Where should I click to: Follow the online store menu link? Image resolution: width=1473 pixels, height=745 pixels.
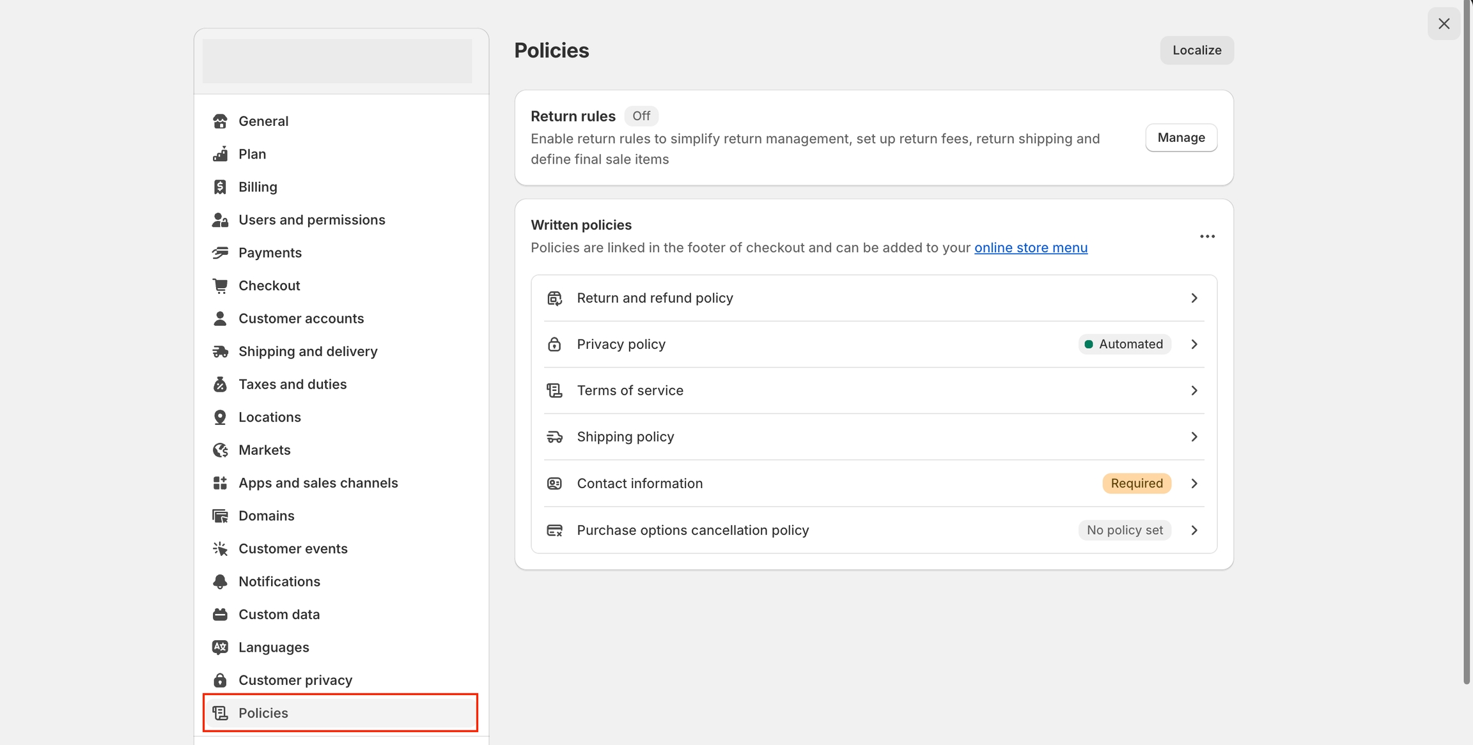(x=1031, y=248)
